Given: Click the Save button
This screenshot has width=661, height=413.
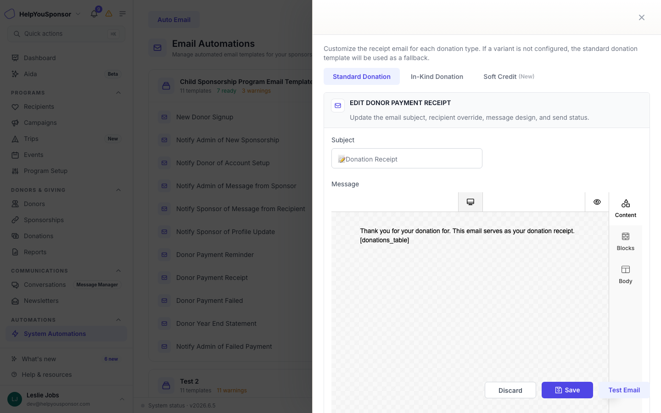Looking at the screenshot, I should (x=567, y=390).
